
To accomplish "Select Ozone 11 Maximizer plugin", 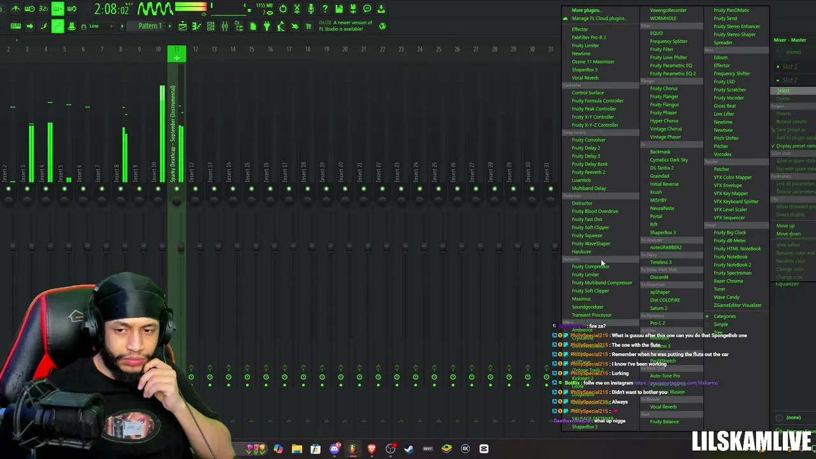I will [593, 62].
